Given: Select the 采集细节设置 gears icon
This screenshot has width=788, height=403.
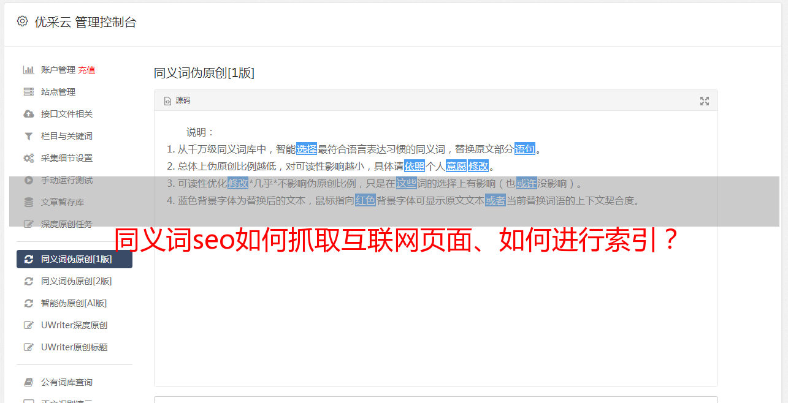Looking at the screenshot, I should pyautogui.click(x=28, y=158).
